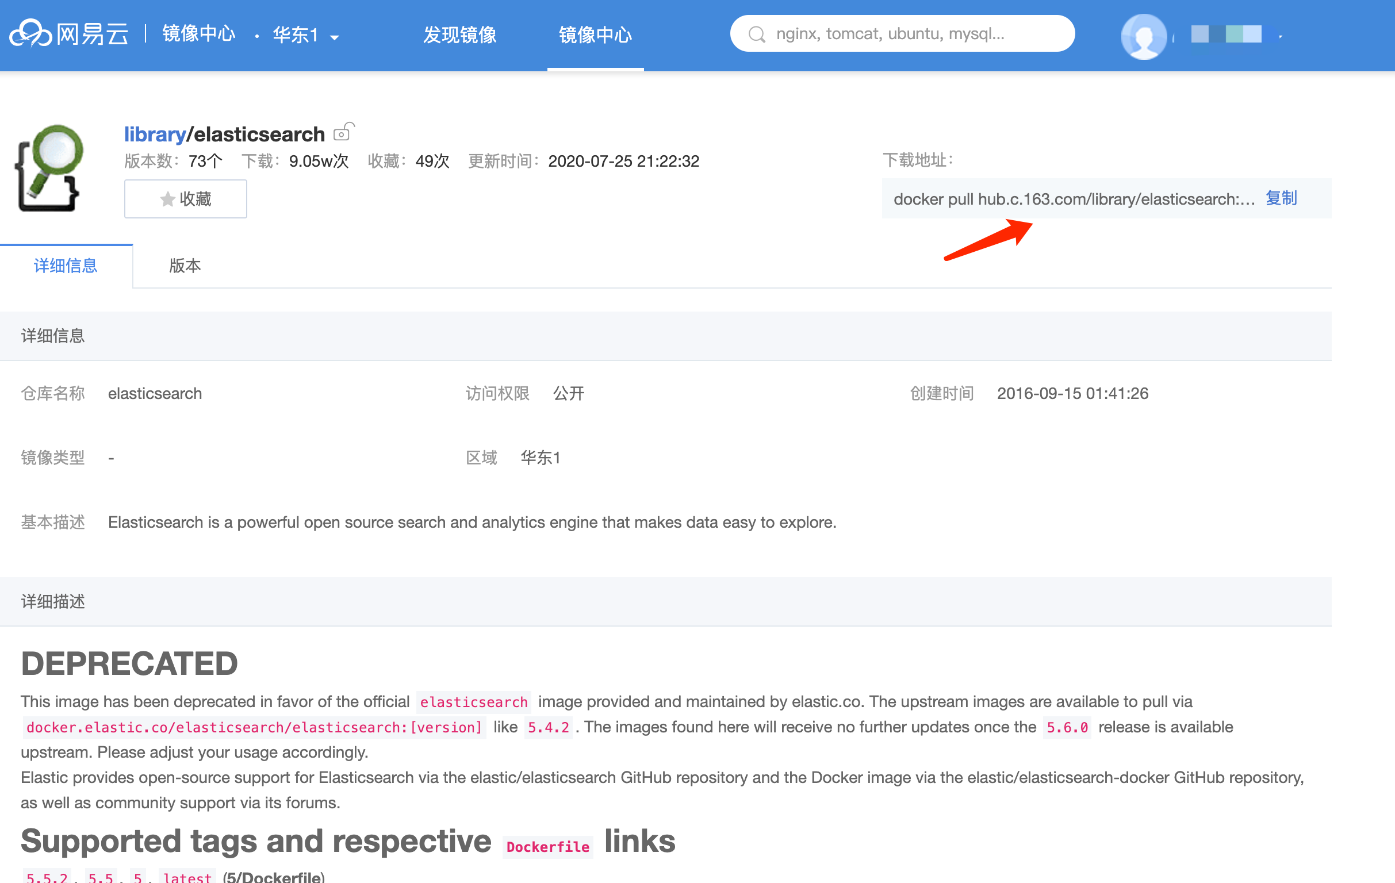This screenshot has width=1395, height=883.
Task: Open the user account dropdown arrow
Action: (1281, 36)
